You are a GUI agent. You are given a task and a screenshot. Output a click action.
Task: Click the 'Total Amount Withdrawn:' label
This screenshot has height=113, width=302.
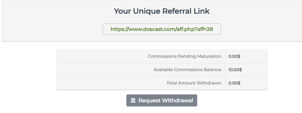coord(194,83)
